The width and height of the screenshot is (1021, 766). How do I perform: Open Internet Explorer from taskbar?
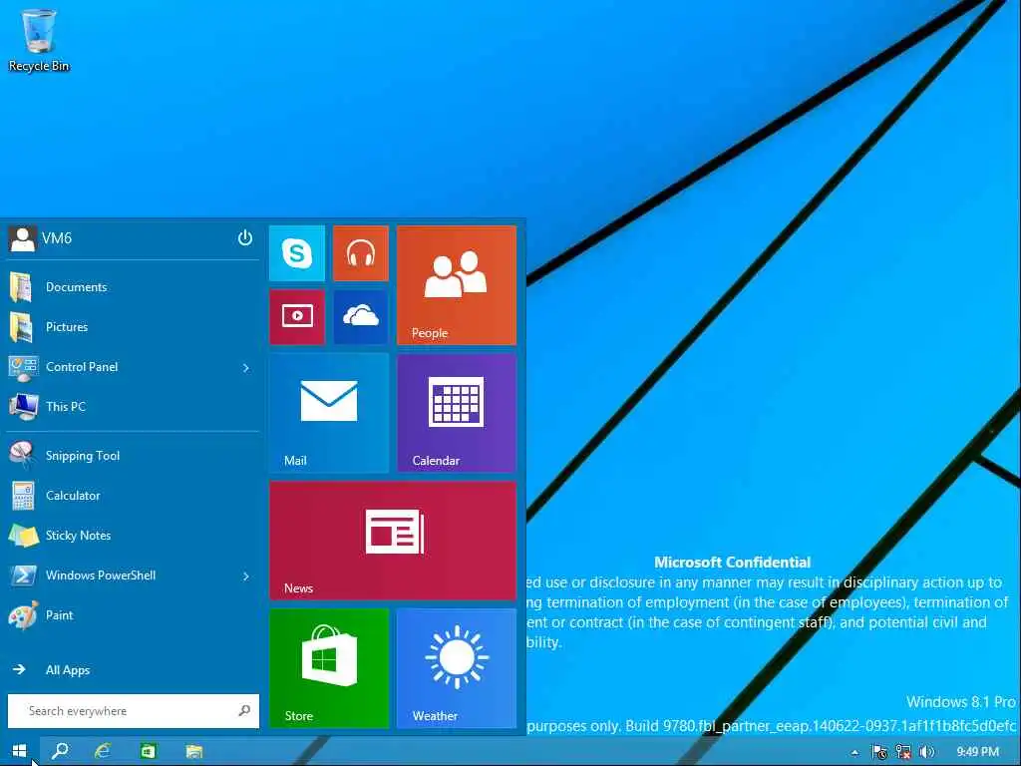click(x=103, y=751)
